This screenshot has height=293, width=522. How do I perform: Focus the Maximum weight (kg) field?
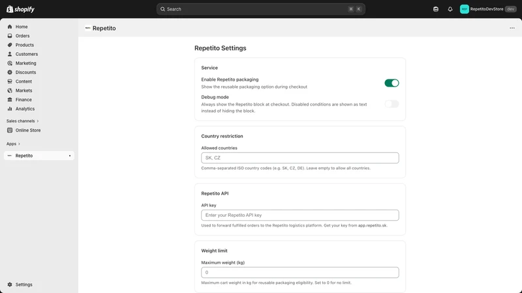[300, 272]
